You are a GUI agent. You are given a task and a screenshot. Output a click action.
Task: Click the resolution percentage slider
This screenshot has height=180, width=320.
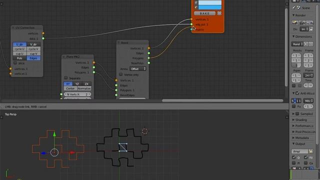click(296, 65)
